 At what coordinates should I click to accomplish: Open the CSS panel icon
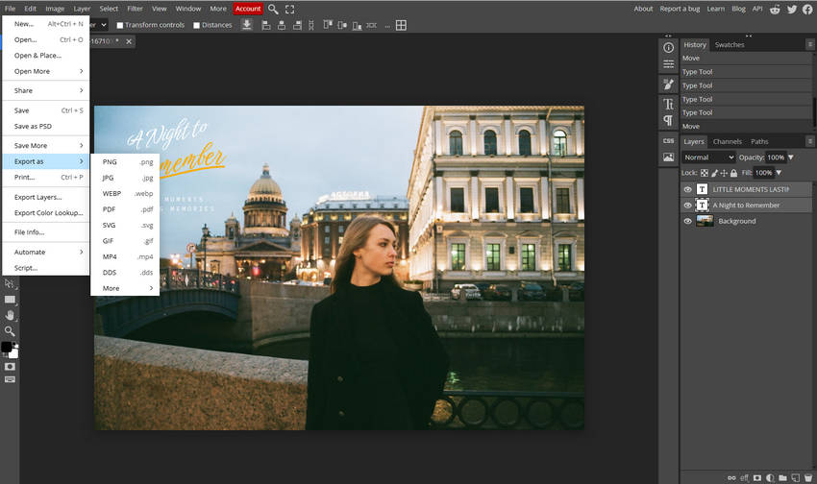669,141
